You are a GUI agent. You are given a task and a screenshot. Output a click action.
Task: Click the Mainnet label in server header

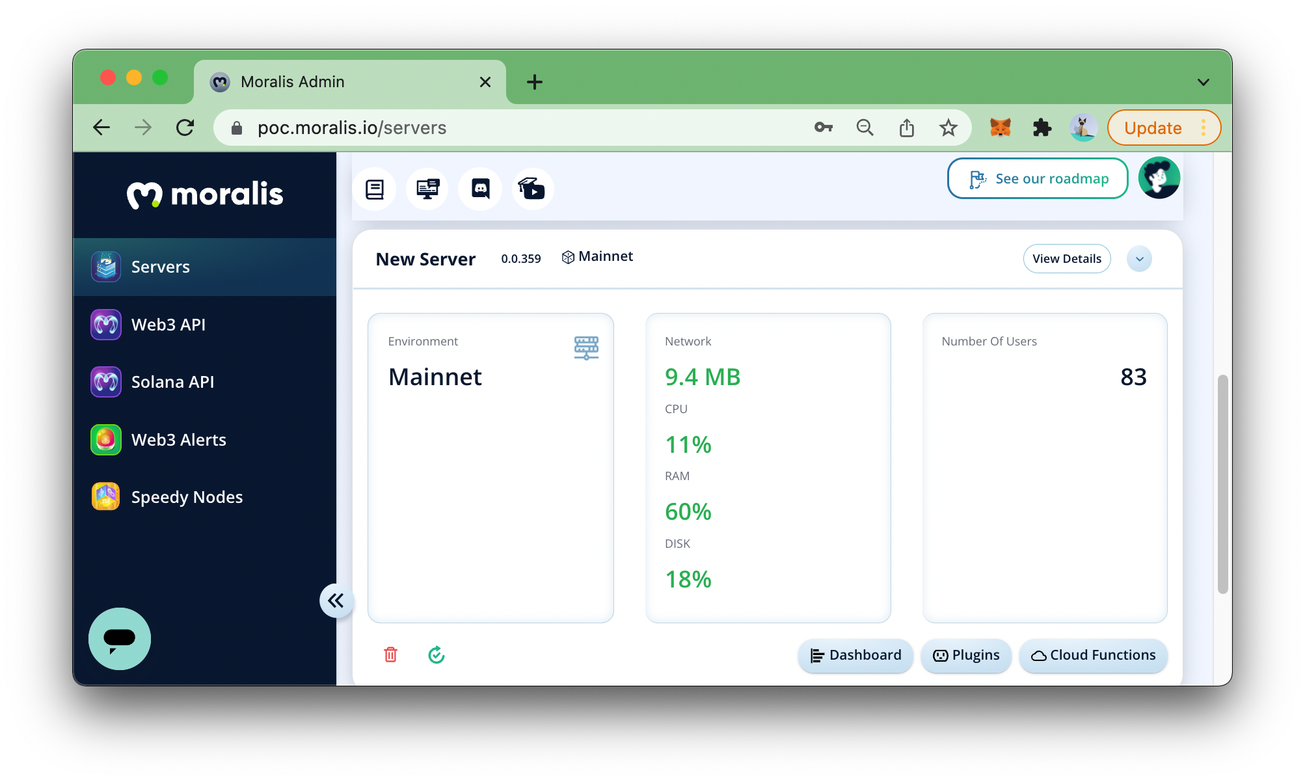coord(597,256)
